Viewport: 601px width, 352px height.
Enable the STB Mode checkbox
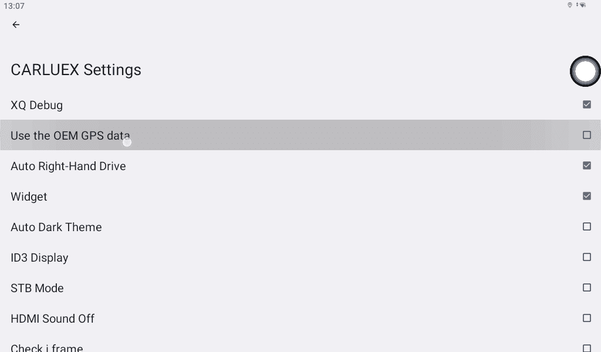tap(586, 287)
